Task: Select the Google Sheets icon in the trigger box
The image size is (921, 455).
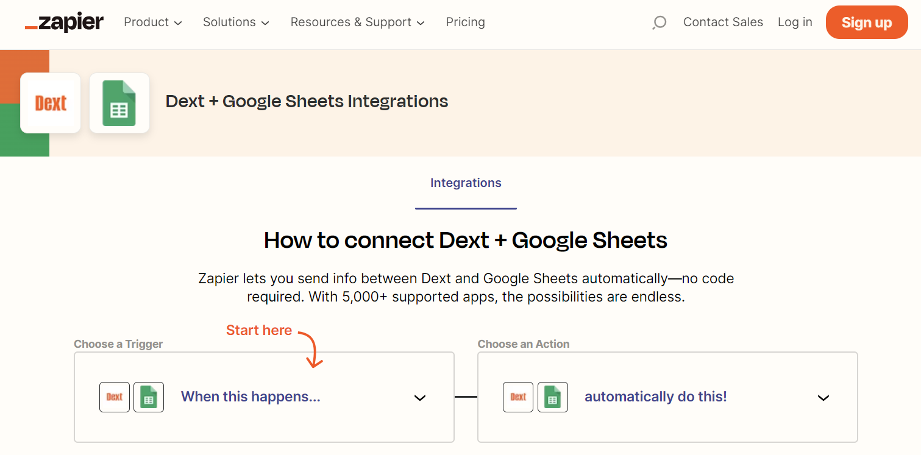Action: 149,397
